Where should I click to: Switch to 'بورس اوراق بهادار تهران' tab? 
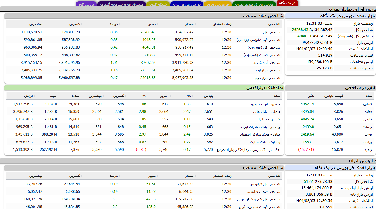tap(254, 5)
